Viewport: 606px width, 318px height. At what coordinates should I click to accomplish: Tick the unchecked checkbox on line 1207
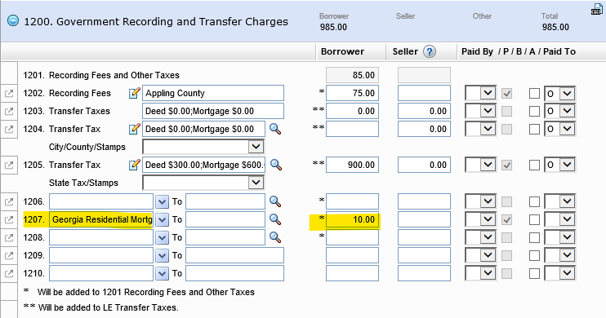coord(534,219)
